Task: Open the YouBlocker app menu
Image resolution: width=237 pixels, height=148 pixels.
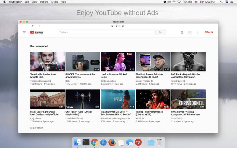Action: tap(15, 2)
